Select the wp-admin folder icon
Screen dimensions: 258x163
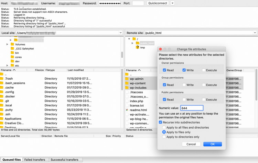(127, 79)
